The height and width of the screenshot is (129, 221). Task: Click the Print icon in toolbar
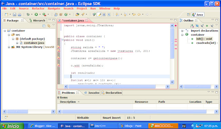(x=19, y=14)
